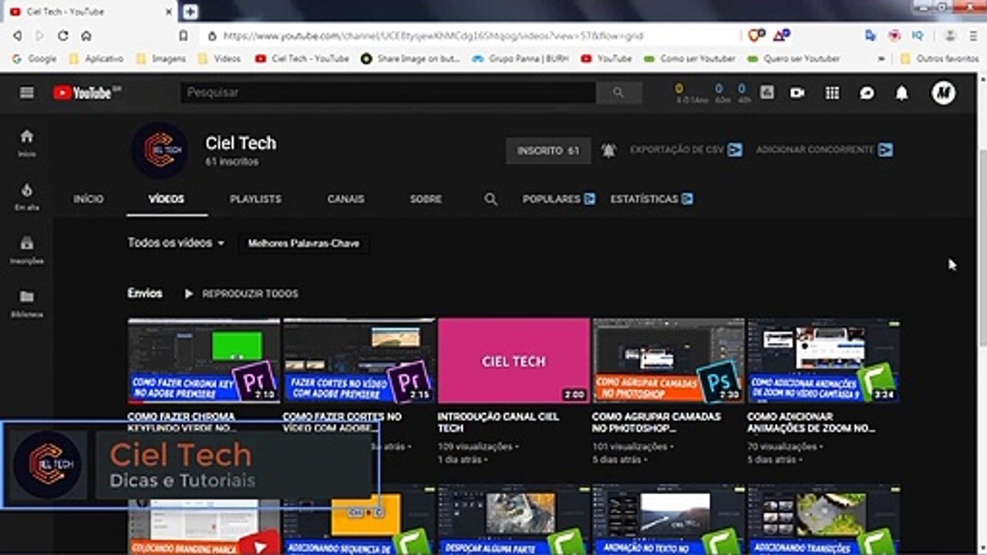Viewport: 987px width, 555px height.
Task: Click the browser forward arrow
Action: point(39,35)
